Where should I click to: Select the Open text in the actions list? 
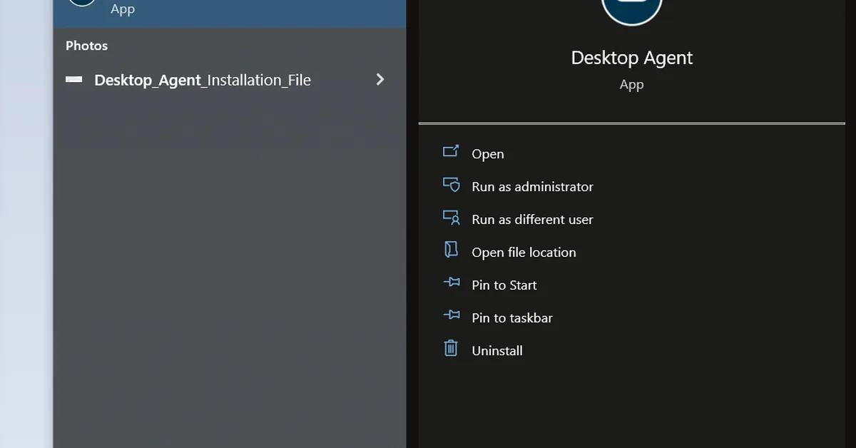[488, 154]
